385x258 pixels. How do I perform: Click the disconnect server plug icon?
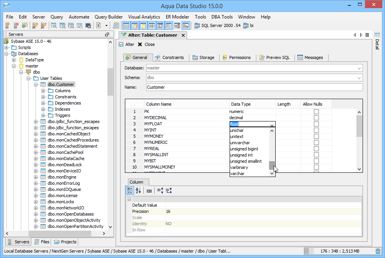click(44, 25)
